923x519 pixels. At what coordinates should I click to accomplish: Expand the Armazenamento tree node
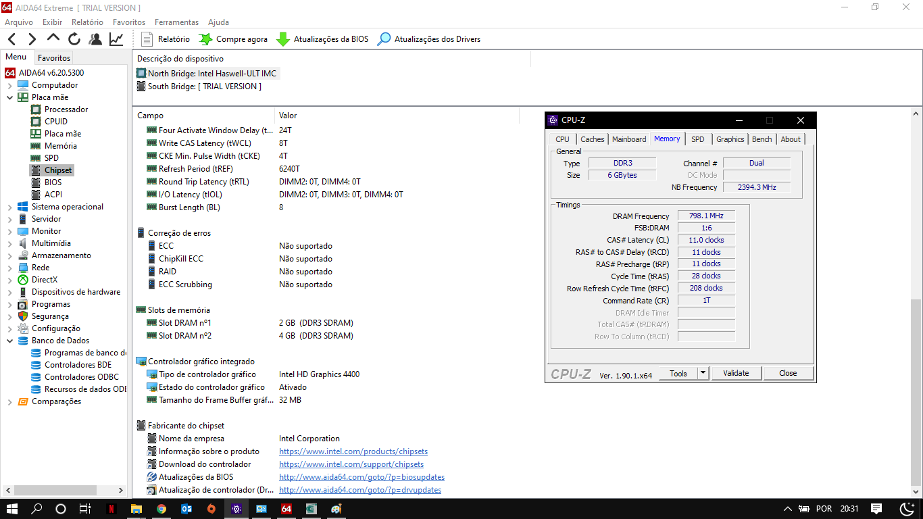9,255
